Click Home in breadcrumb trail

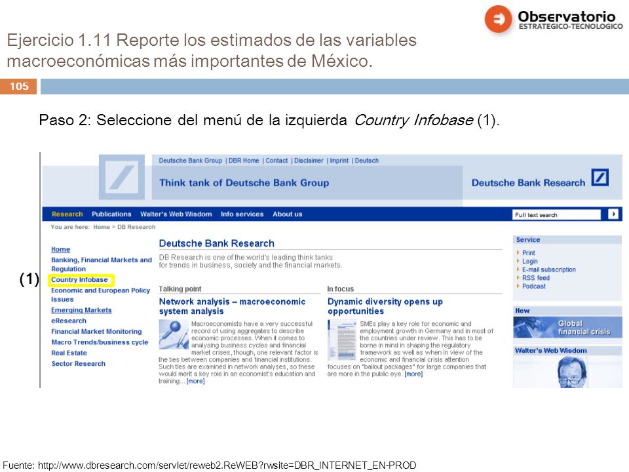click(x=102, y=227)
